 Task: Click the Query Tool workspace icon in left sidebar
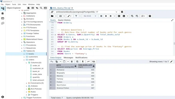point(3,14)
